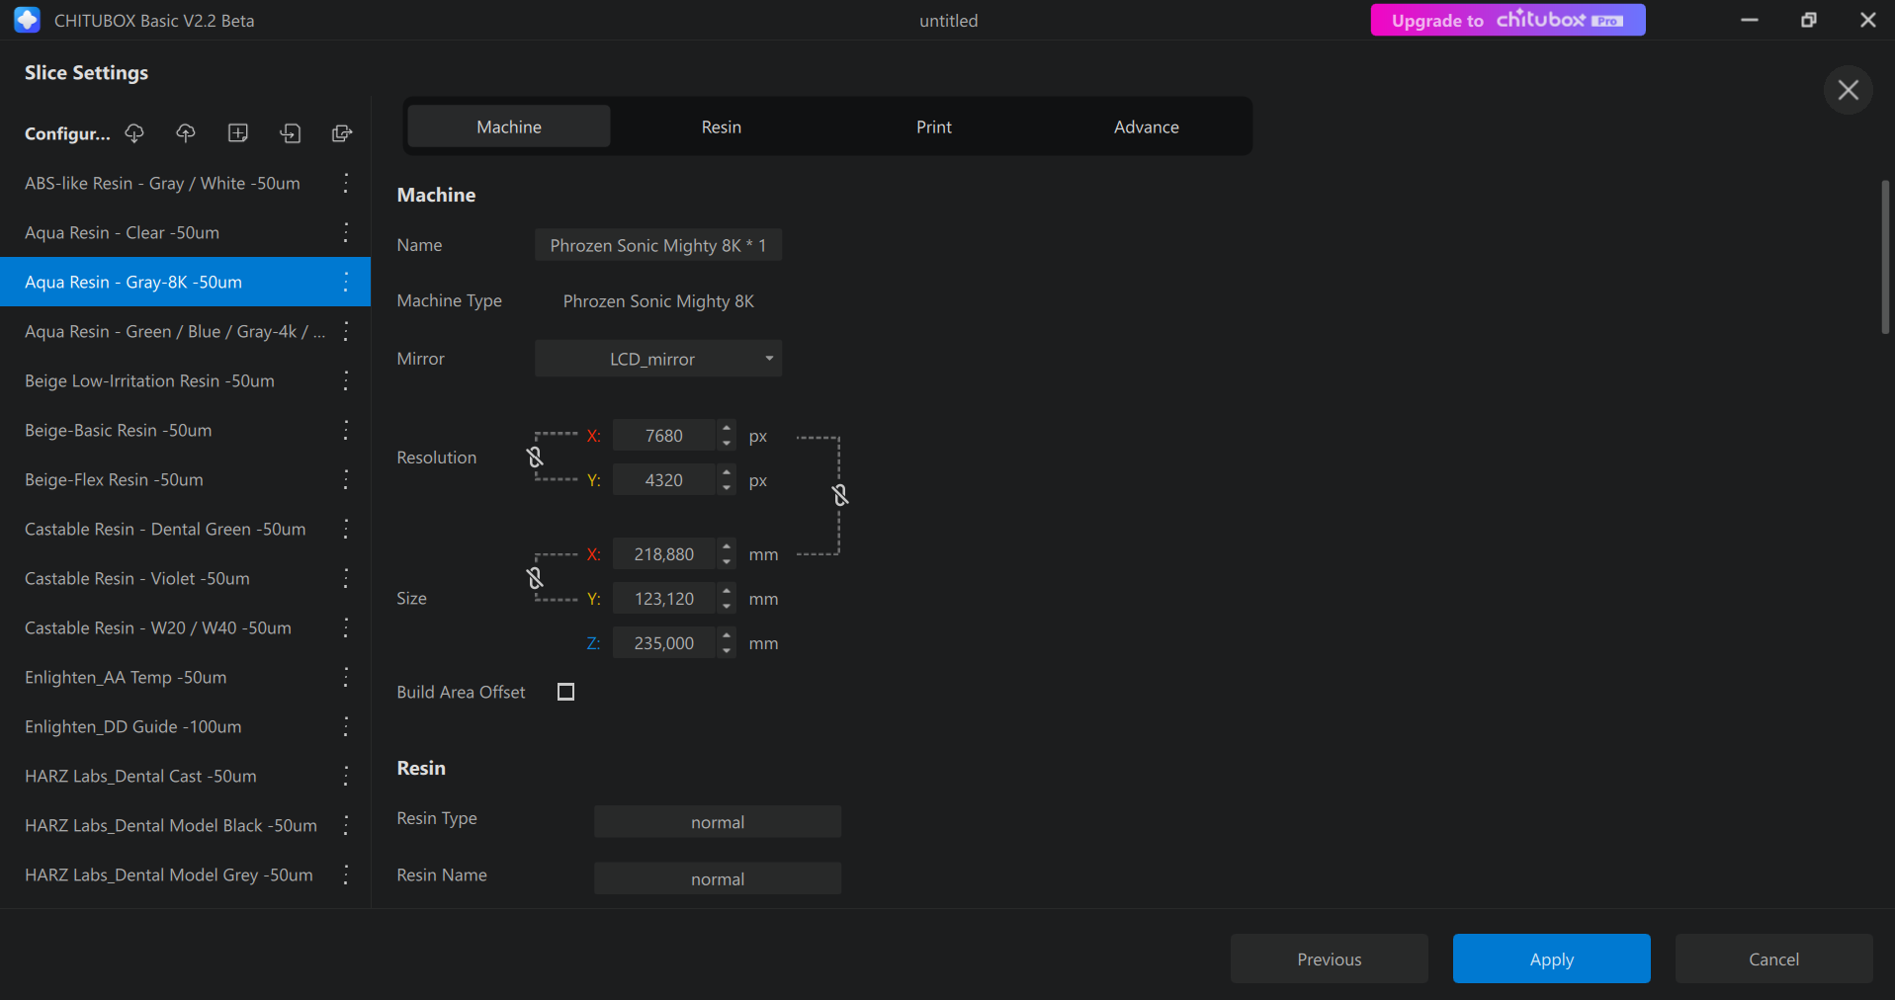
Task: Decrease size Z value with down arrow
Action: coord(727,650)
